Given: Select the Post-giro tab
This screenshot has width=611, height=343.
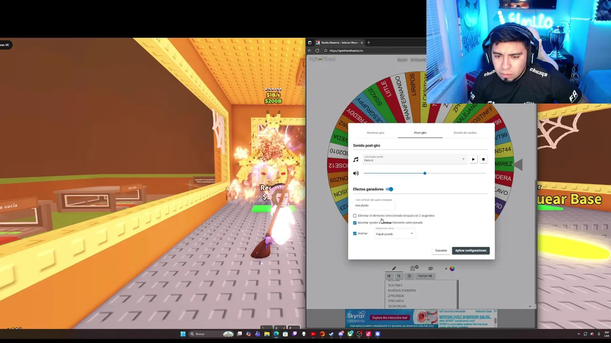Looking at the screenshot, I should pos(420,133).
